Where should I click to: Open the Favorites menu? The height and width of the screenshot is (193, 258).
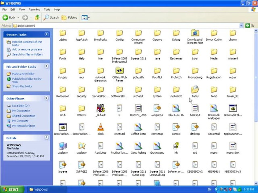[x=34, y=10]
